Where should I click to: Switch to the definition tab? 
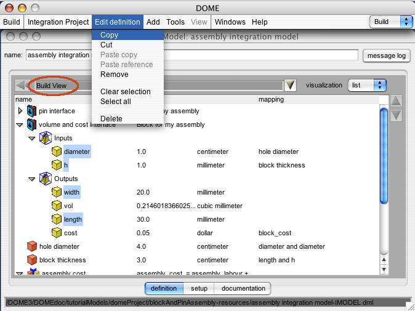click(164, 288)
